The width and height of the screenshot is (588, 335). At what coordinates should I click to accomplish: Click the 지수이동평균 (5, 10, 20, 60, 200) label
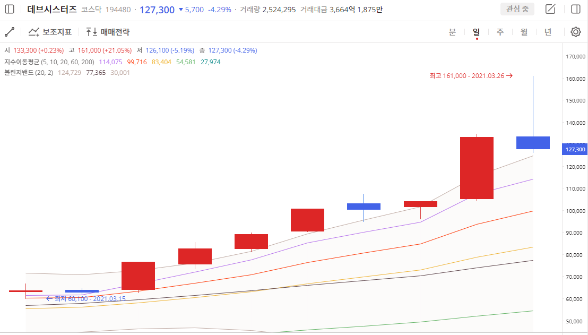[x=49, y=62]
